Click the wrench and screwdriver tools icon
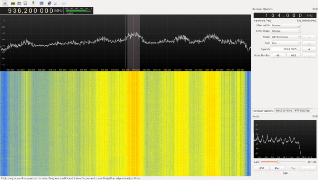Viewport: 318px width, 180px height. (x=55, y=4)
